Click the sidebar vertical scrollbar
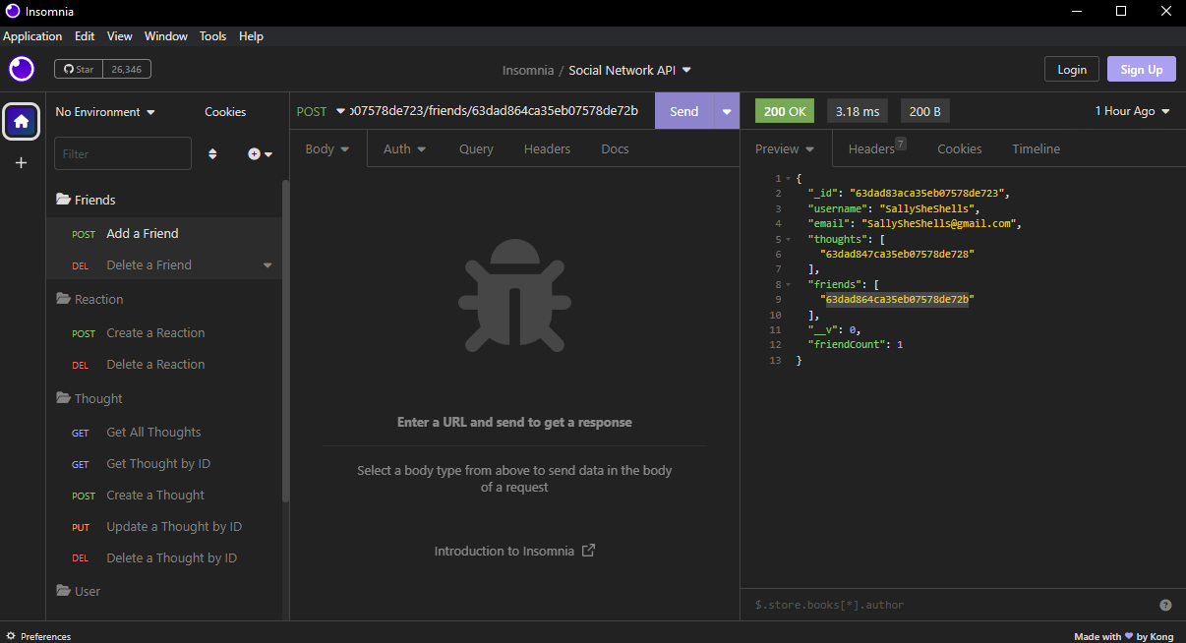Viewport: 1186px width, 643px height. (286, 339)
